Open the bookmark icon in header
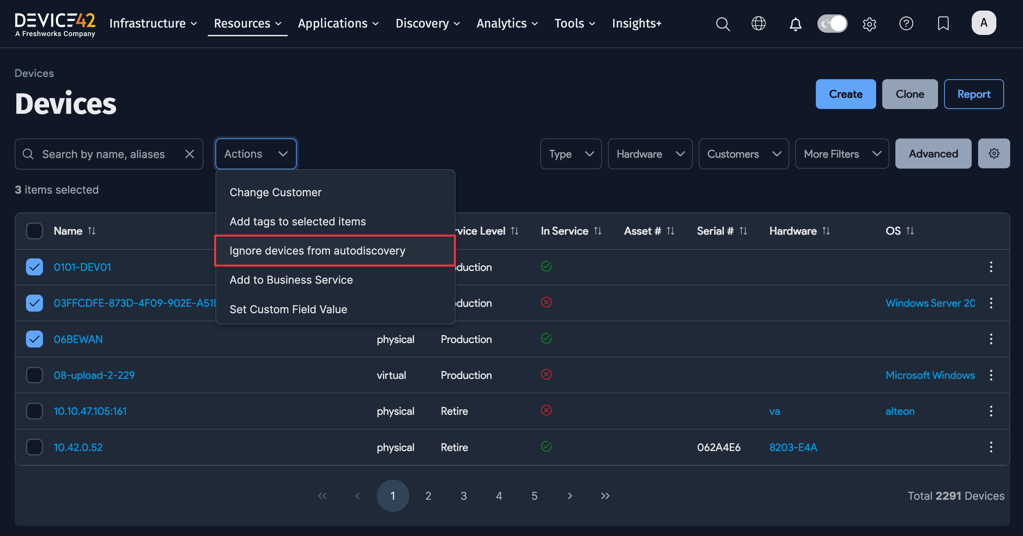Screen dimensions: 1023x536 943,24
